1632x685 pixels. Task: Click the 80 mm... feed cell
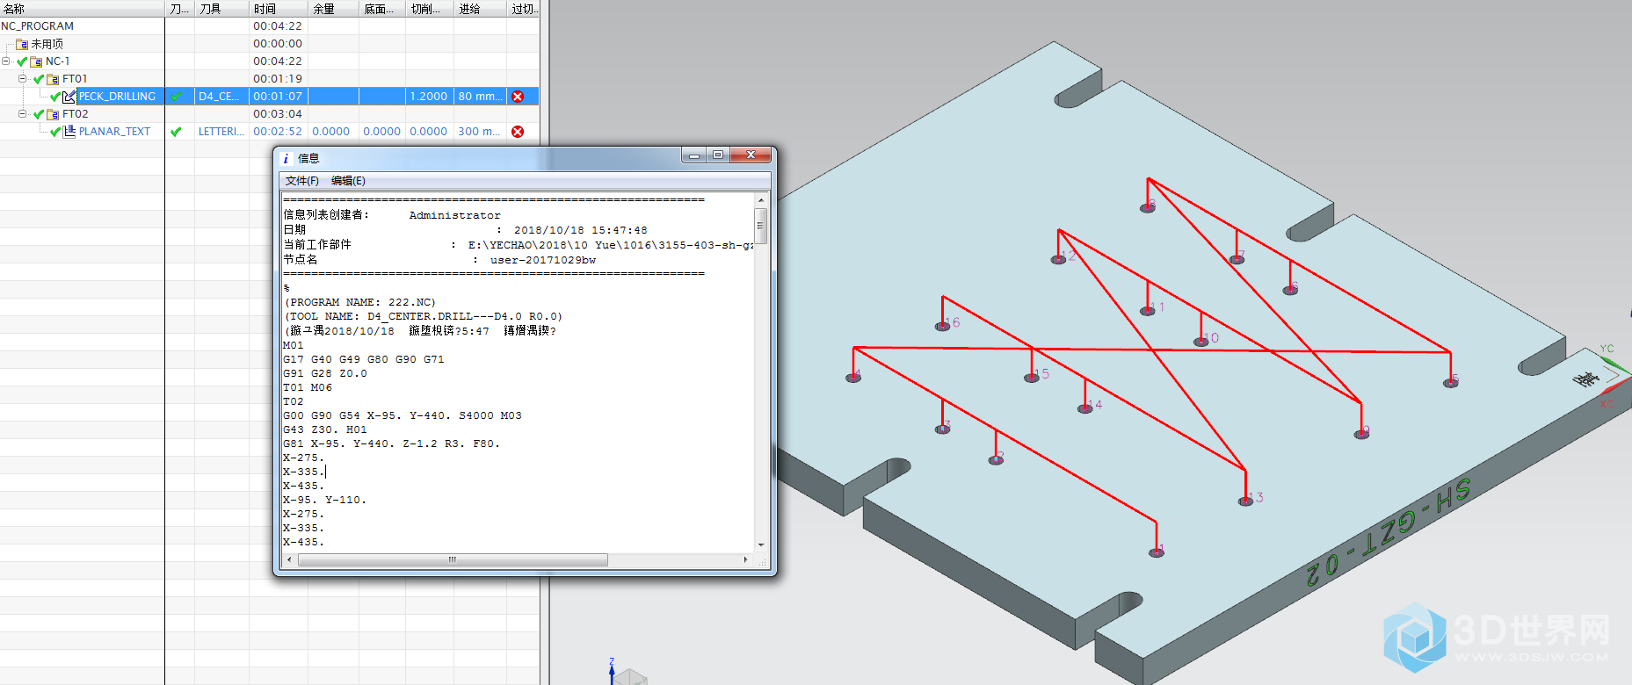(x=480, y=97)
